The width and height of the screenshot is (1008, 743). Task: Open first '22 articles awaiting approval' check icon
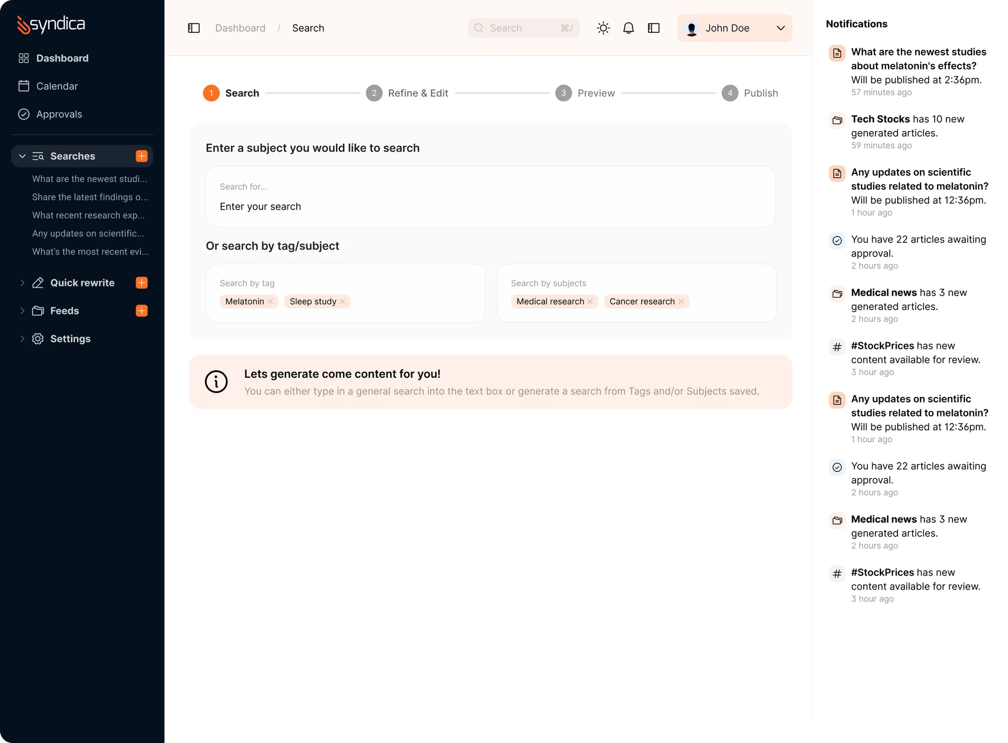837,241
